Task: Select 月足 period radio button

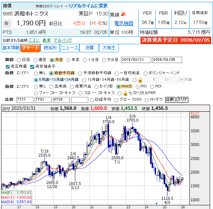Action: click(52, 60)
